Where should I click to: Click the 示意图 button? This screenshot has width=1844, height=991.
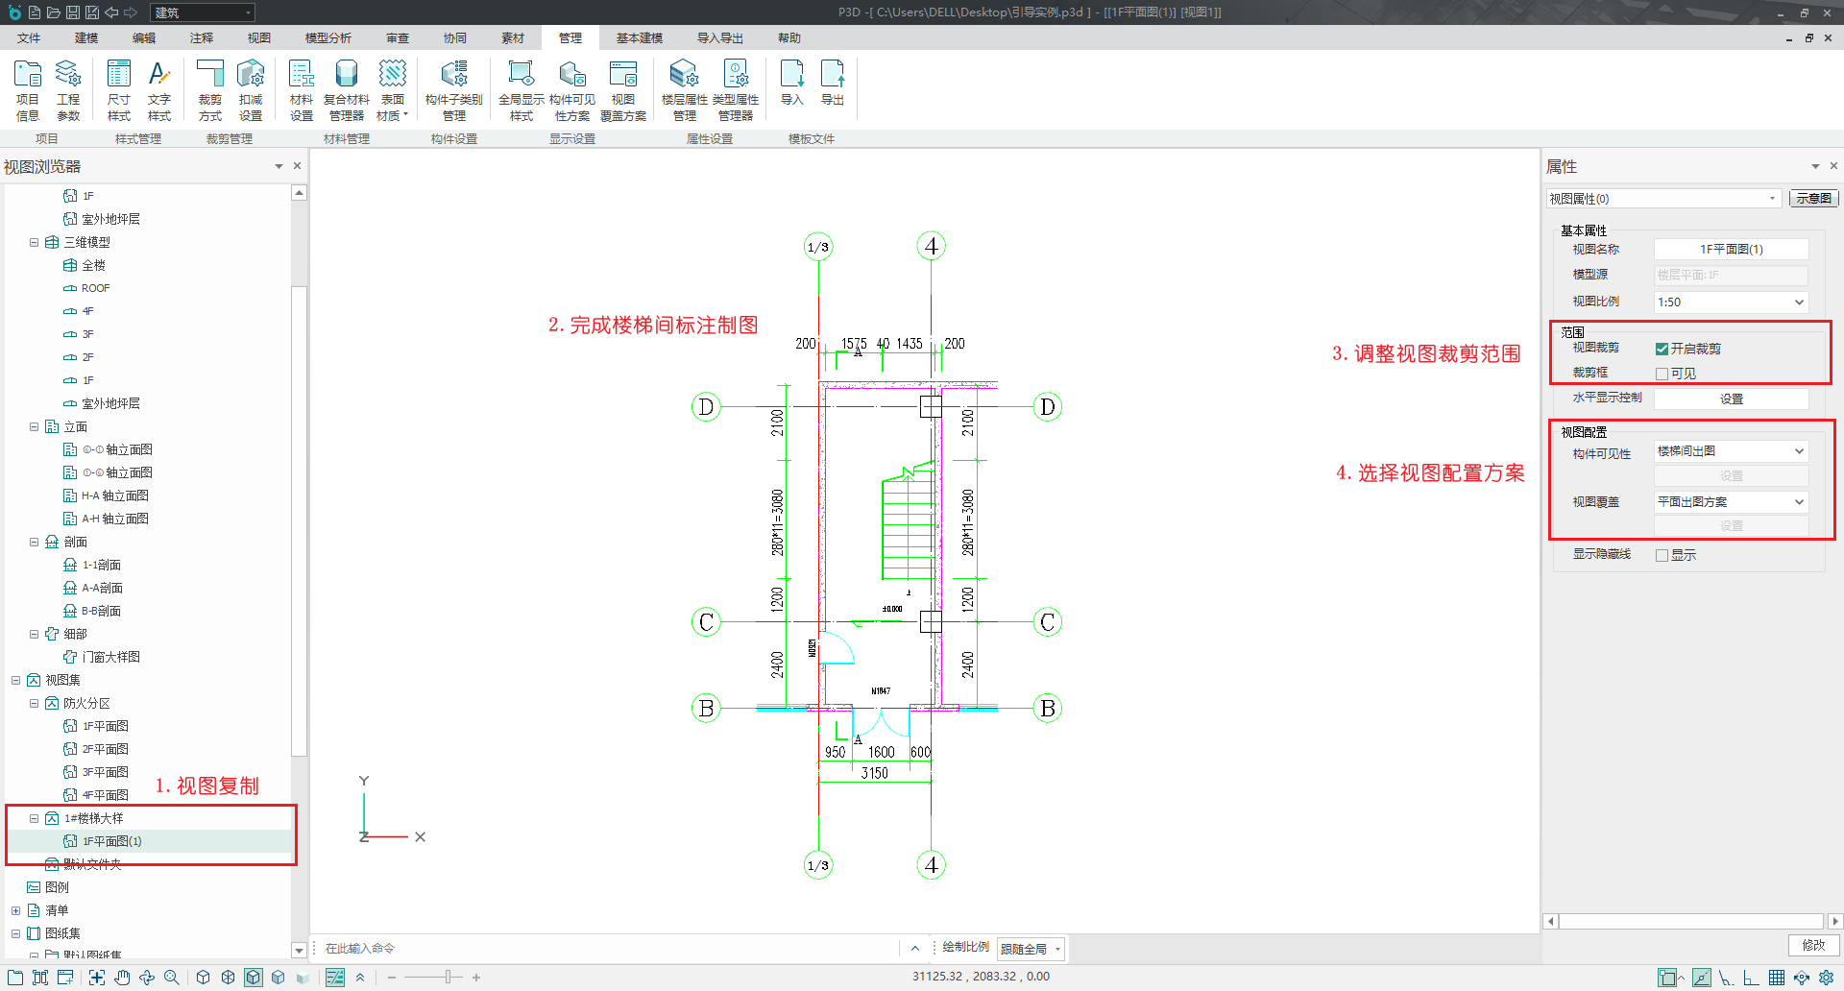(x=1812, y=199)
